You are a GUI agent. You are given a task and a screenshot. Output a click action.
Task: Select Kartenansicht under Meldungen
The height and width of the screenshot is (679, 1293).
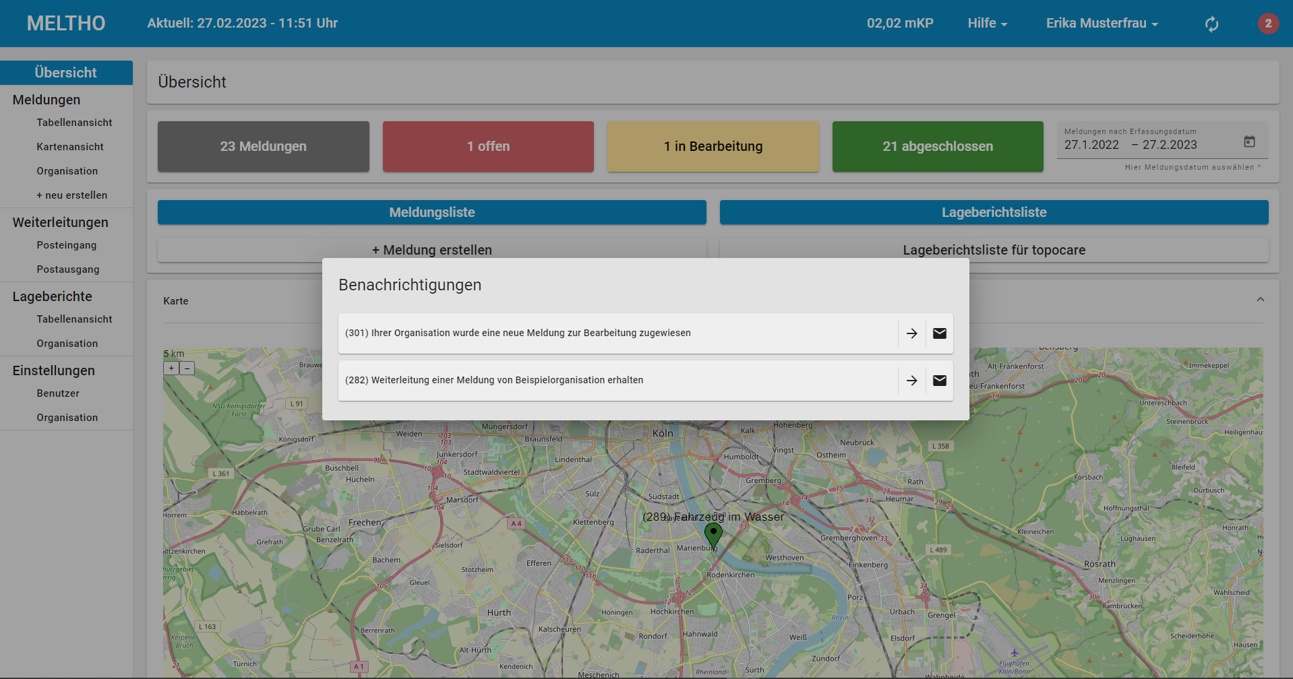(70, 147)
